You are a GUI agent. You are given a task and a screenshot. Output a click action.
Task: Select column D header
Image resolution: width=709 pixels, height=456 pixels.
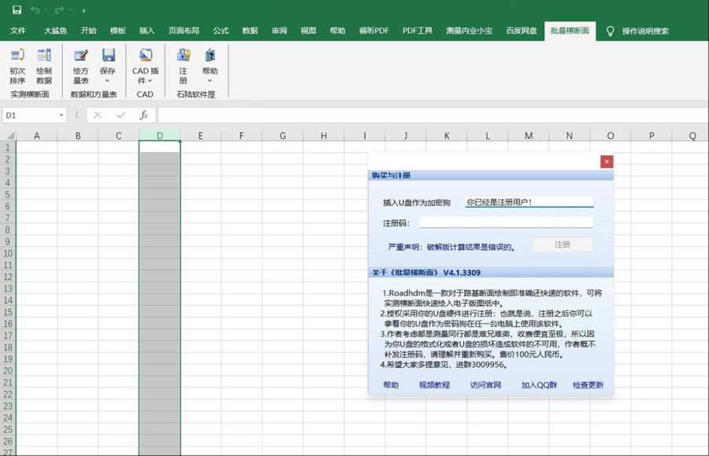point(160,135)
